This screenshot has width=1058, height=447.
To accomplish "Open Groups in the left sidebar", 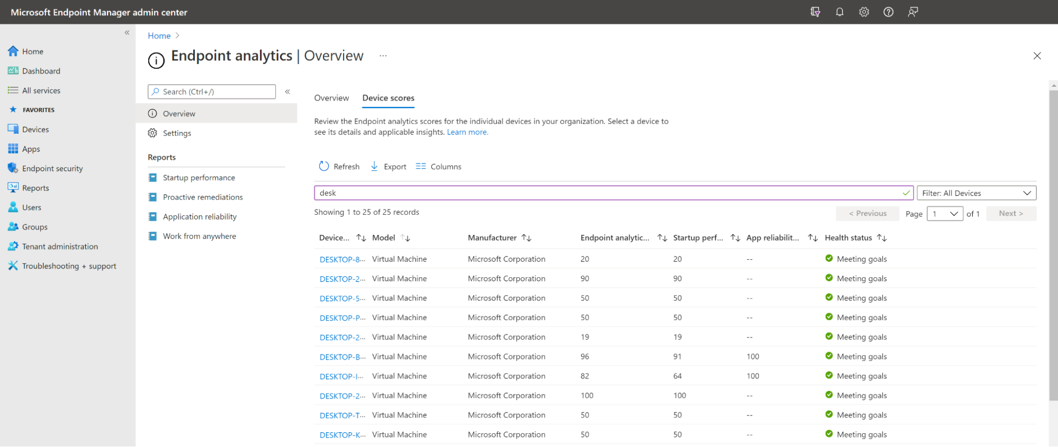I will [x=34, y=227].
